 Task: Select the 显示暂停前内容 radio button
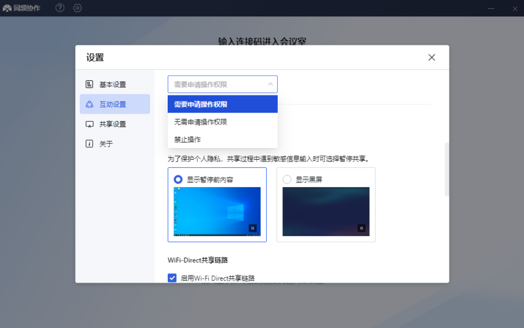(x=178, y=179)
